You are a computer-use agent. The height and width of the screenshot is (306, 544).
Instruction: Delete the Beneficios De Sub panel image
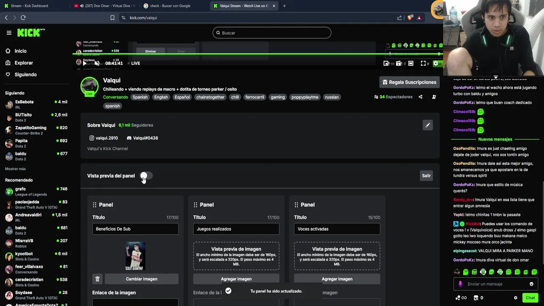click(x=97, y=279)
